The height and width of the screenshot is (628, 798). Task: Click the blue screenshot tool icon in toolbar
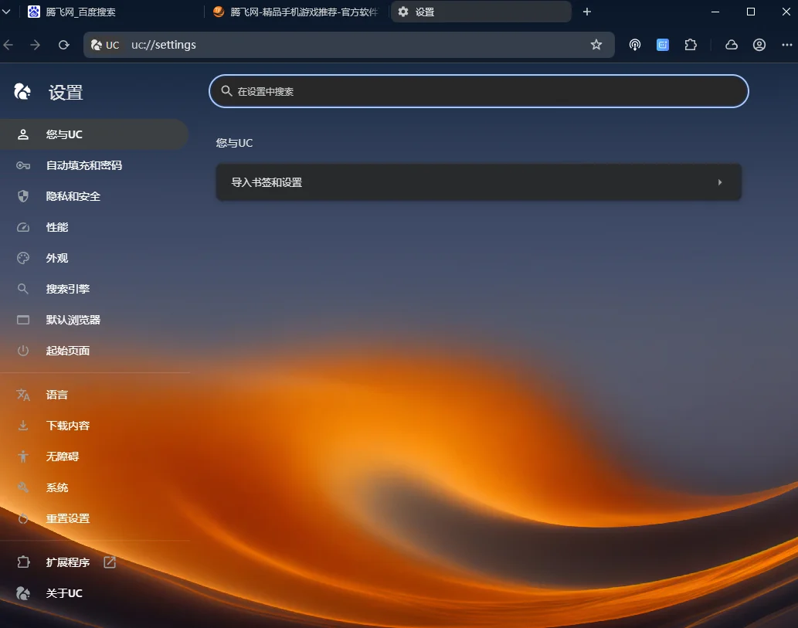coord(663,45)
